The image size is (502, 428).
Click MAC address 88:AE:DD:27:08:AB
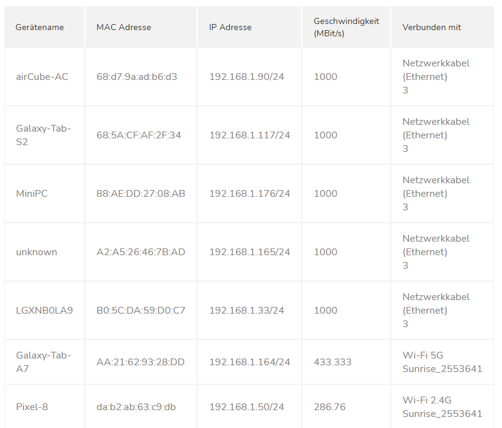click(x=141, y=194)
